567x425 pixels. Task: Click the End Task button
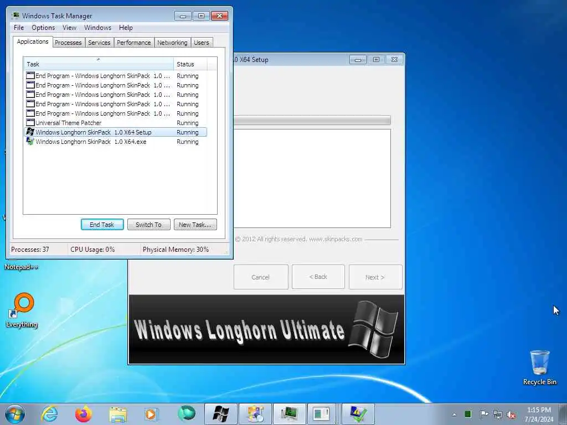102,225
